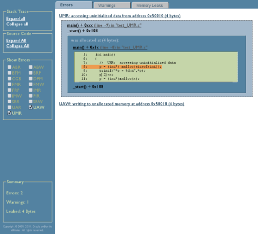Click the UMR comment on source line 7

click(x=138, y=63)
